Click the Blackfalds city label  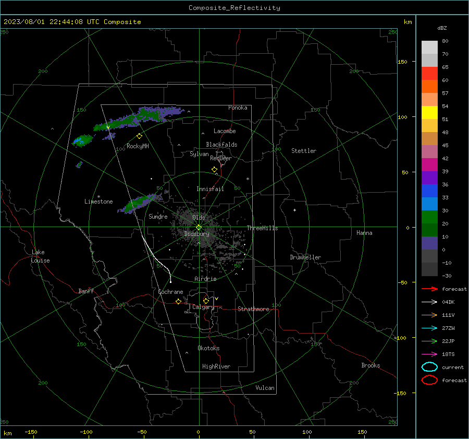pyautogui.click(x=221, y=145)
